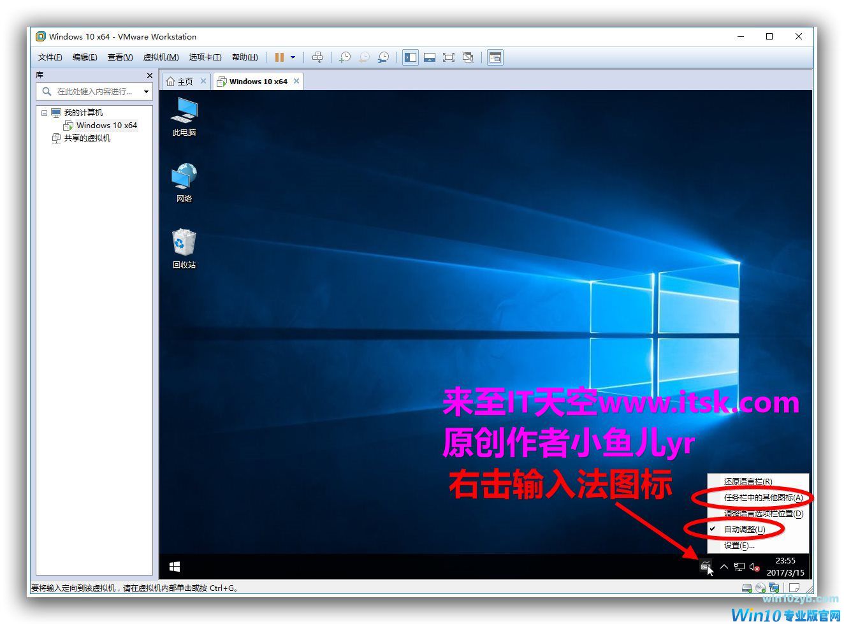The image size is (844, 624).
Task: Enter full screen mode from toolbar
Action: point(449,57)
